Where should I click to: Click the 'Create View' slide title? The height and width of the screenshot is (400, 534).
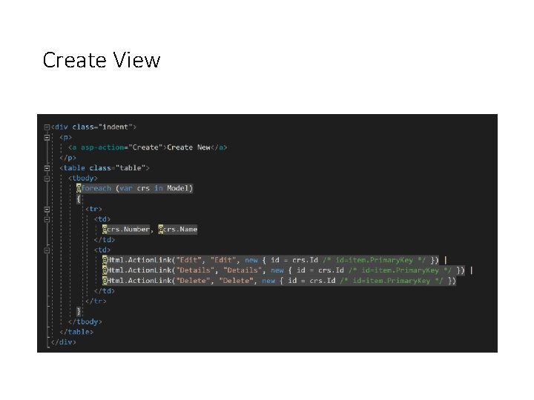pyautogui.click(x=101, y=60)
